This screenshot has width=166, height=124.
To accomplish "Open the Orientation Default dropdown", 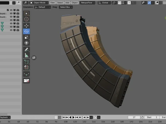I will tap(43, 7).
